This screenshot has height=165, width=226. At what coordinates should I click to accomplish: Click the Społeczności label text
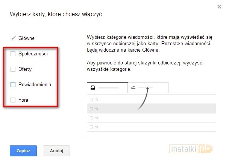[33, 54]
